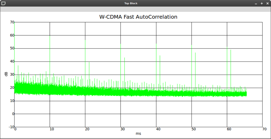Open the window menu icon in title bar
This screenshot has width=271, height=139.
[3, 3]
